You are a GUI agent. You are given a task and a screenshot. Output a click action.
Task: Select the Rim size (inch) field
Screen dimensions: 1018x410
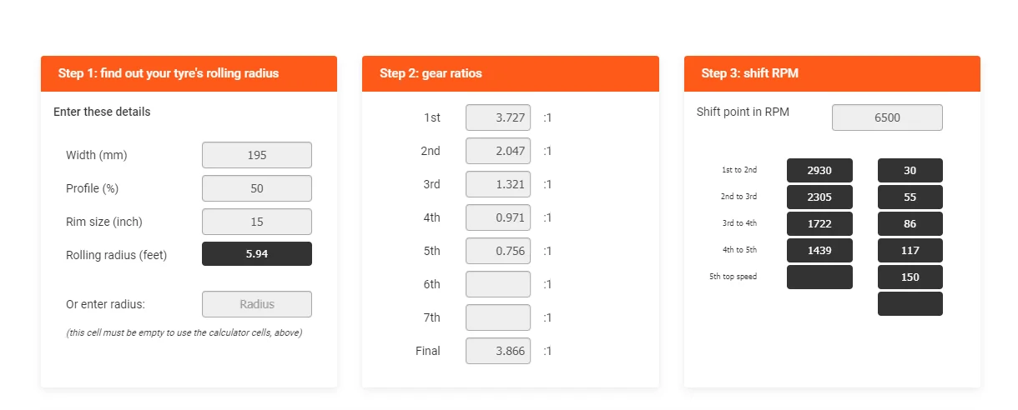pyautogui.click(x=257, y=222)
